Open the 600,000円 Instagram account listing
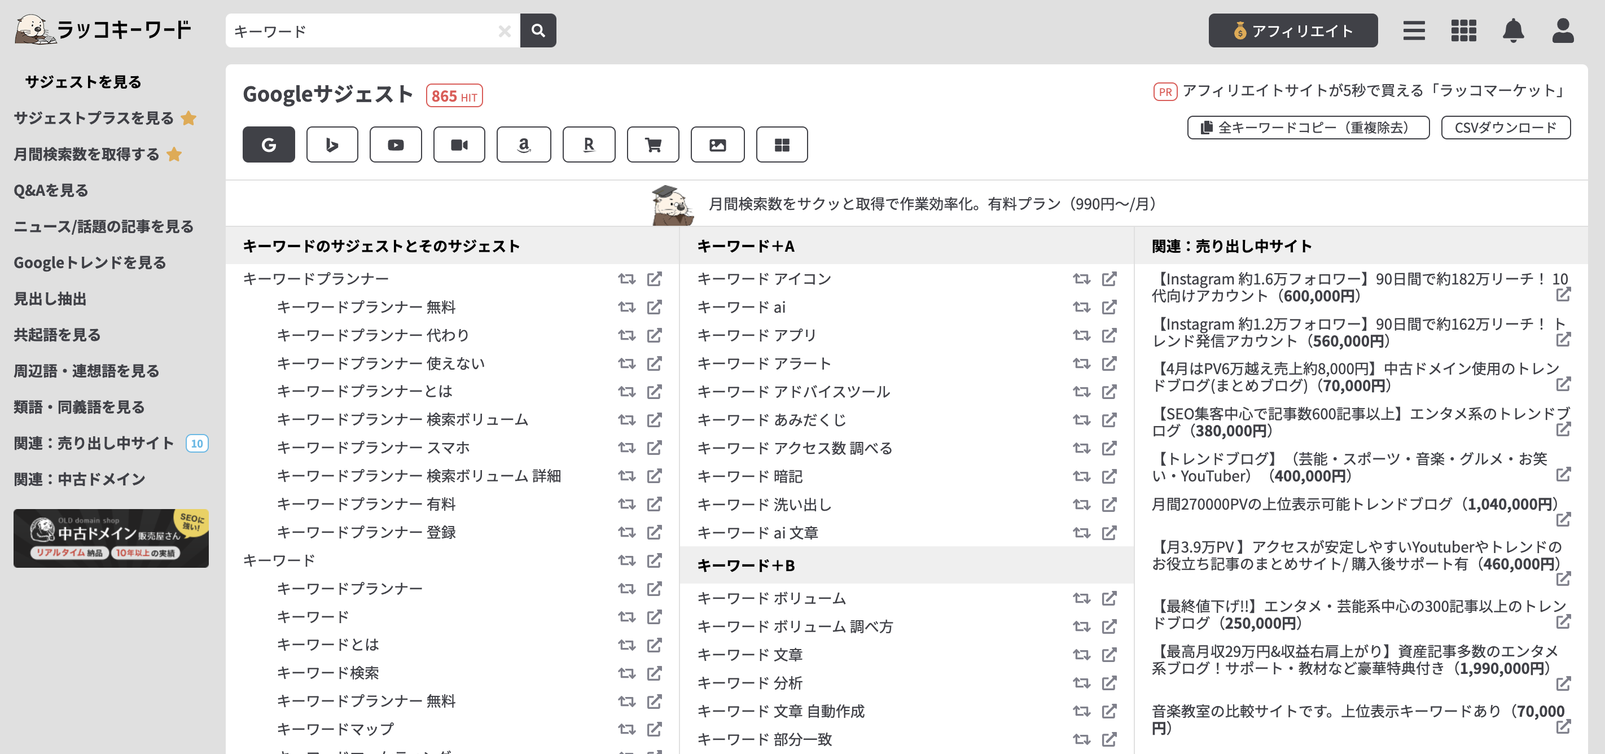Image resolution: width=1605 pixels, height=754 pixels. tap(1360, 287)
